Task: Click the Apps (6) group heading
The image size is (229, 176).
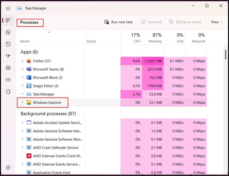Action: pyautogui.click(x=29, y=52)
